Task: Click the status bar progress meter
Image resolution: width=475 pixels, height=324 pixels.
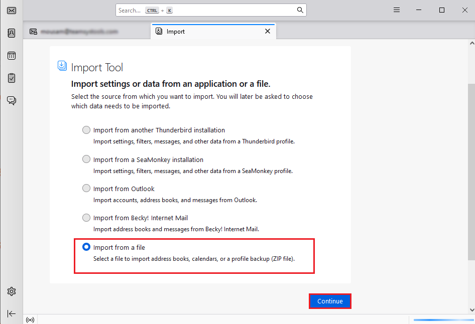Action: coord(444,320)
